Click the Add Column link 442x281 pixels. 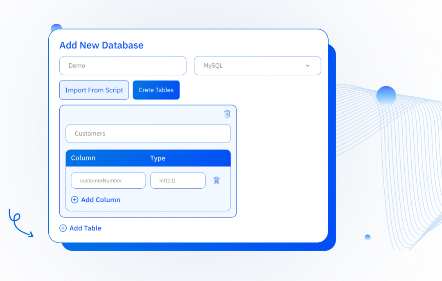point(100,200)
